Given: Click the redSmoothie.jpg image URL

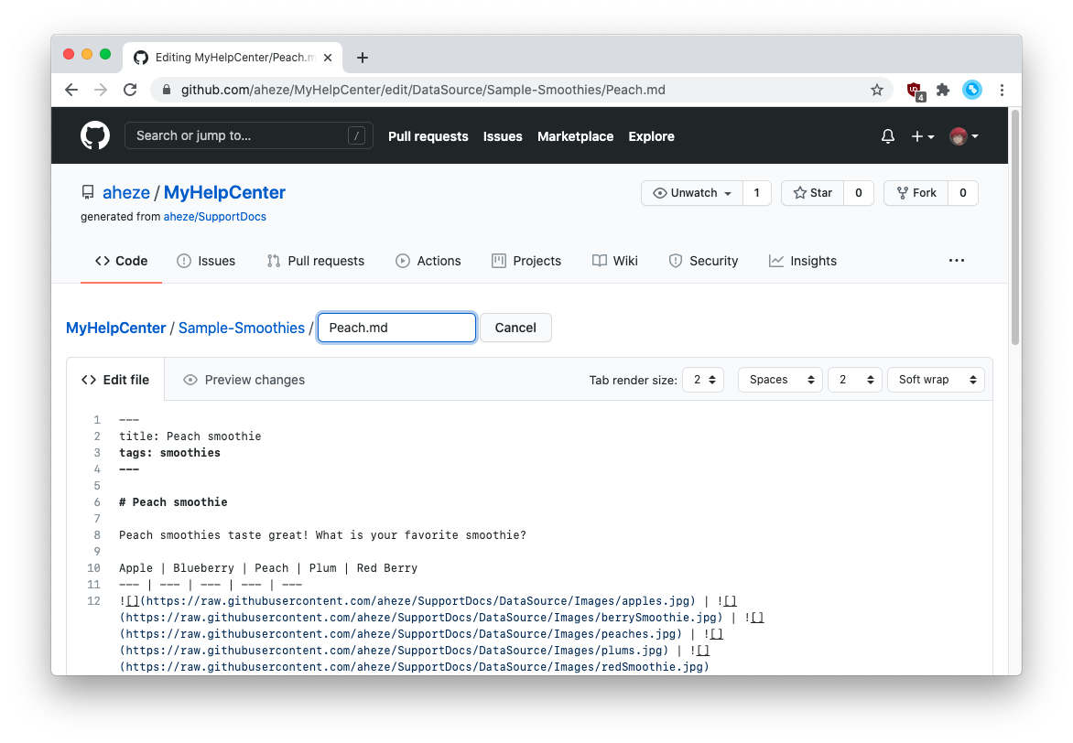Looking at the screenshot, I should click(414, 667).
